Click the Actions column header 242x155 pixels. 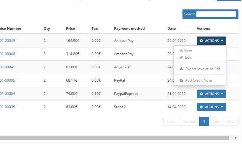coord(203,29)
